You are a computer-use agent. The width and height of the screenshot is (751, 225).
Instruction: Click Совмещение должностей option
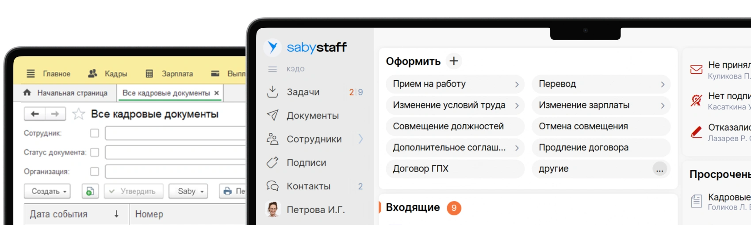pyautogui.click(x=455, y=126)
